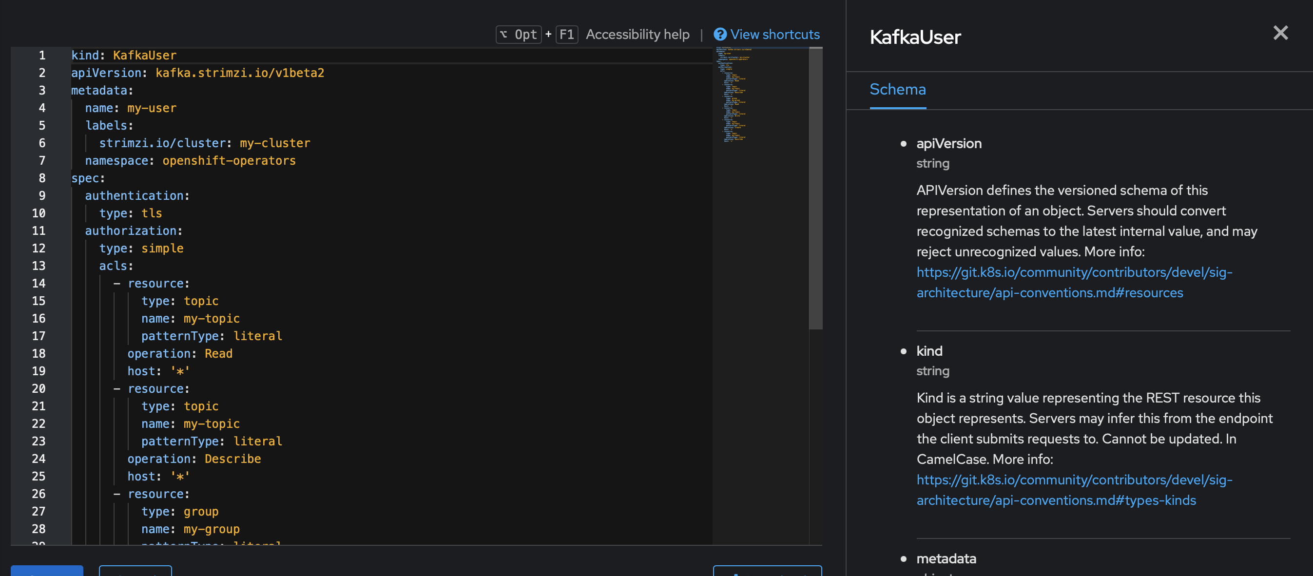The image size is (1313, 576).
Task: Click line number 10 in the editor
Action: (x=39, y=213)
